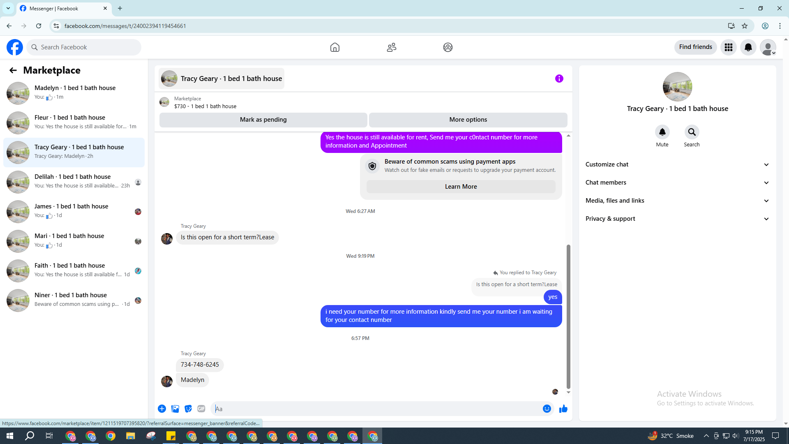Open the Facebook home logo
789x444 pixels.
tap(15, 47)
